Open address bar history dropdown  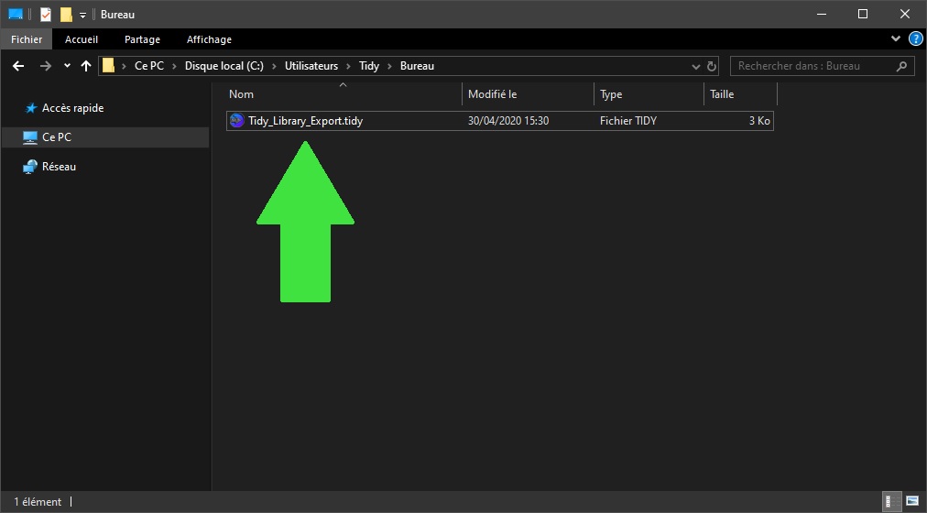tap(696, 67)
